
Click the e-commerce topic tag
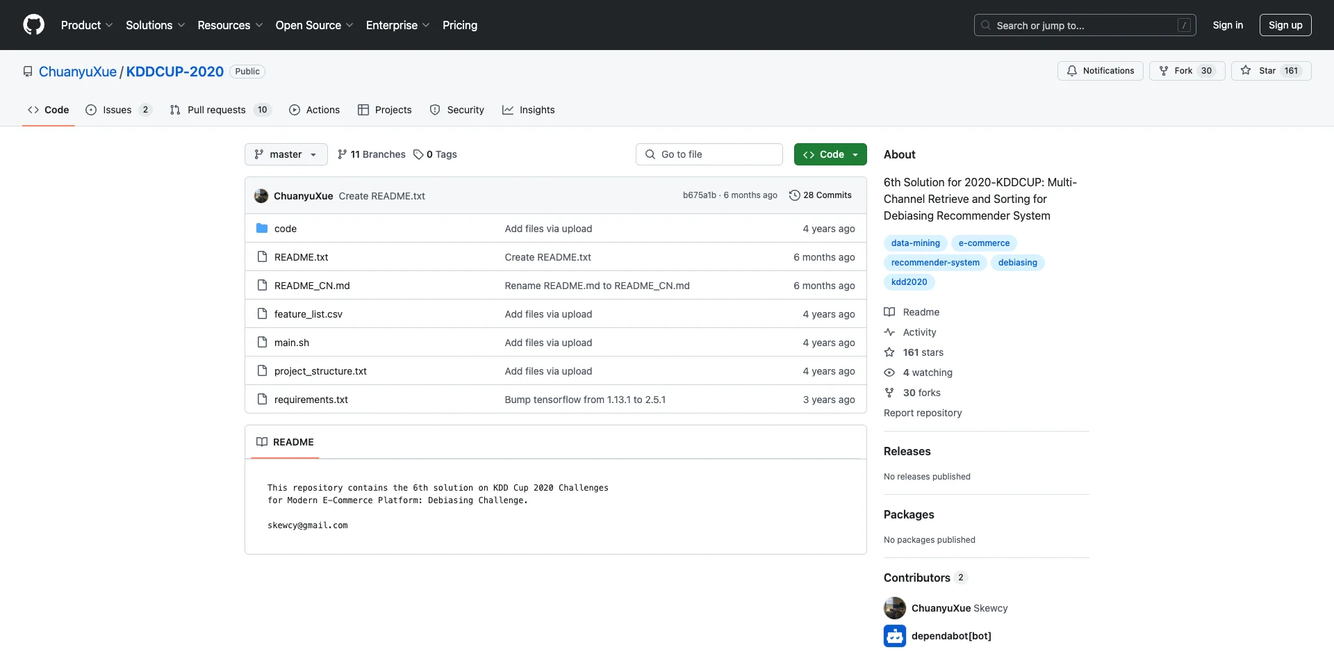984,243
